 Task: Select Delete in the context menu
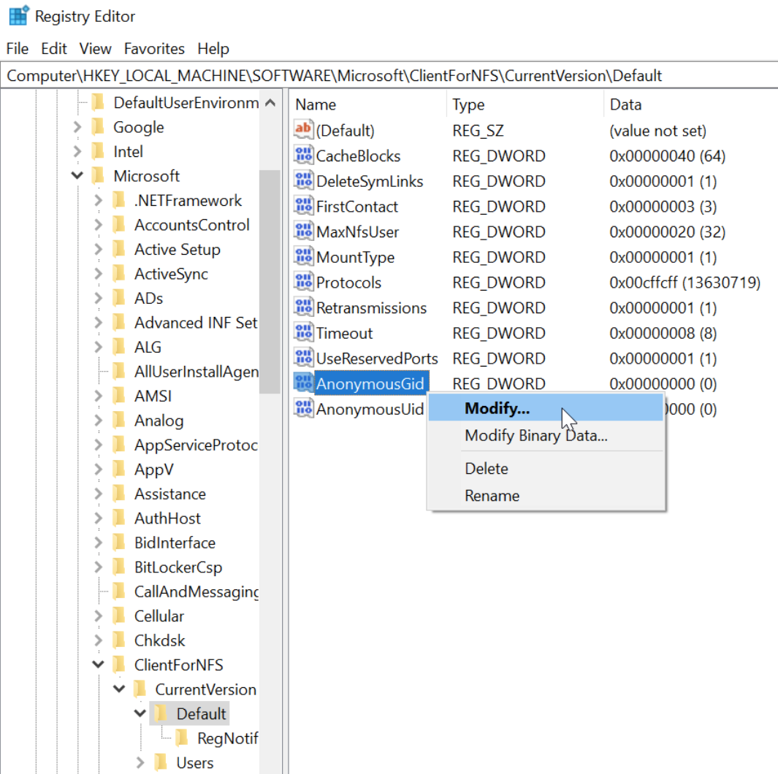[x=487, y=469]
